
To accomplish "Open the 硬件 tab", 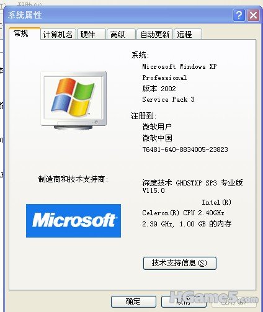I will coord(91,34).
